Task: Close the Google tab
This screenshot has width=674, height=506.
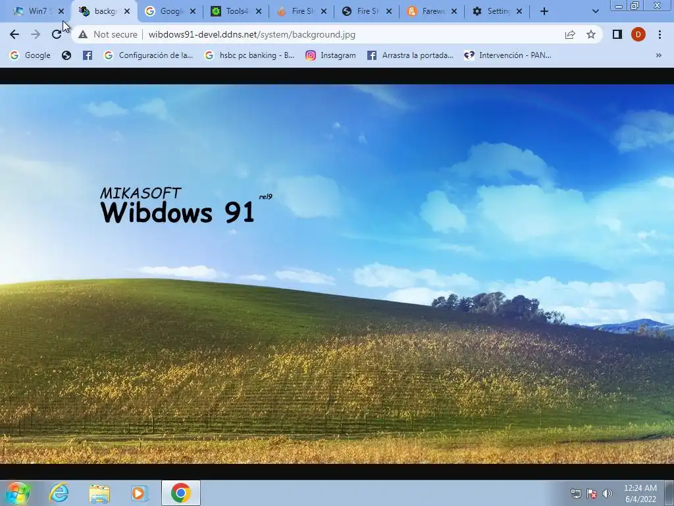Action: (x=193, y=12)
